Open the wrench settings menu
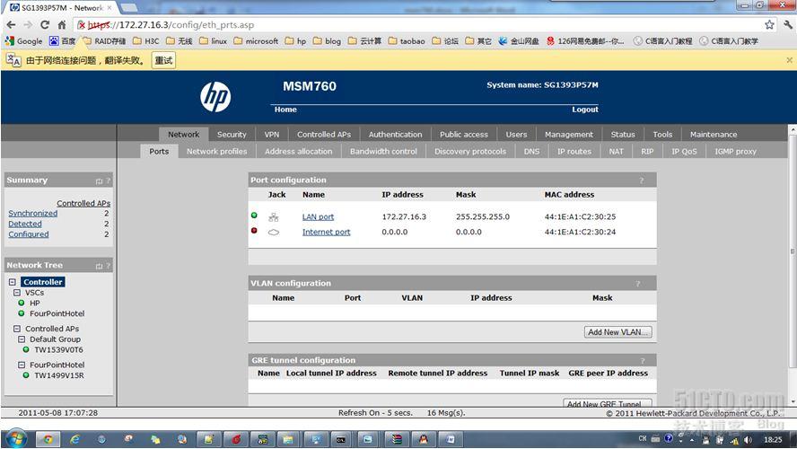This screenshot has height=449, width=797. coord(788,24)
